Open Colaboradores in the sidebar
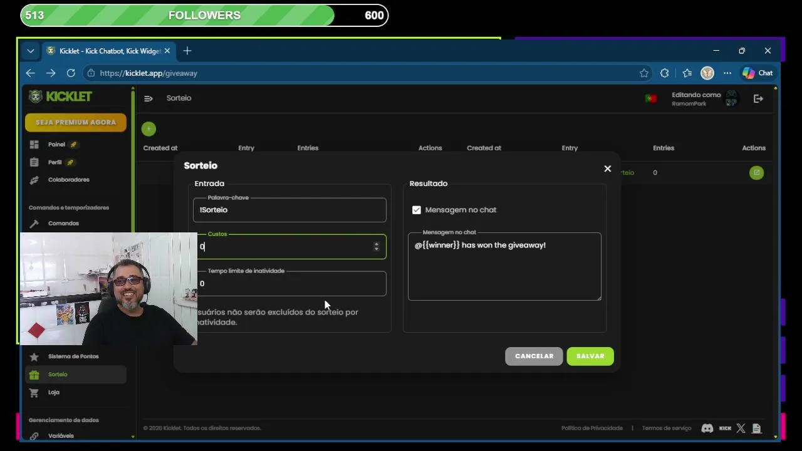 coord(68,180)
